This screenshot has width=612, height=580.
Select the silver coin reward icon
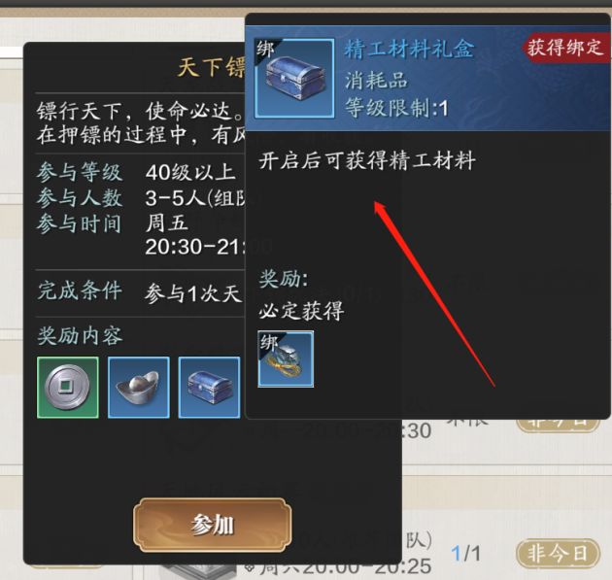68,388
